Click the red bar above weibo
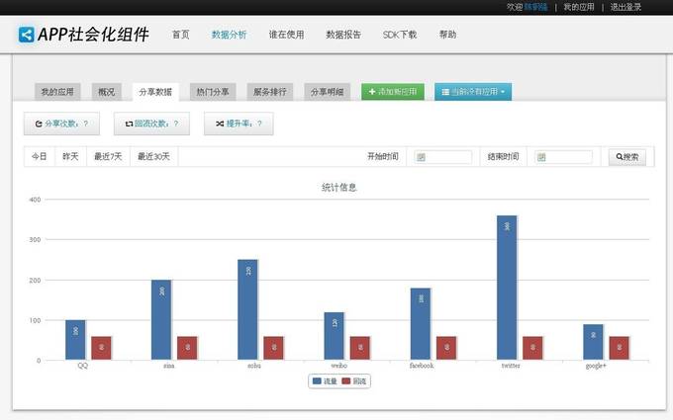673x420 pixels. [x=360, y=348]
